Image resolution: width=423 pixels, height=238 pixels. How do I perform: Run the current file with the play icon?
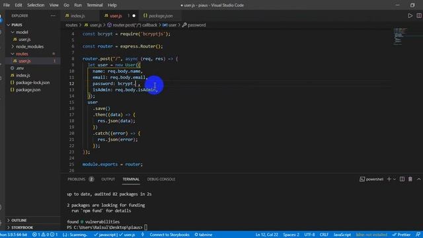tap(410, 16)
